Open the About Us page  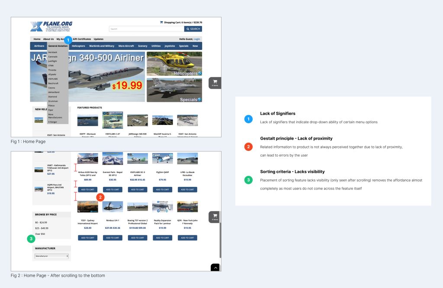48,39
